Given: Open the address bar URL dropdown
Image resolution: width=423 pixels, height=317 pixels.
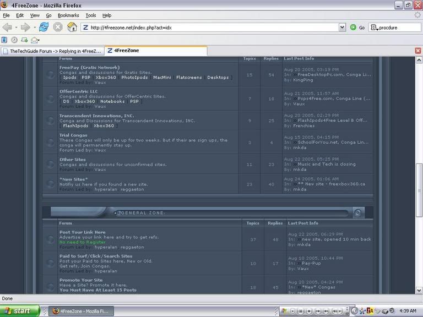Looking at the screenshot, I should point(342,28).
